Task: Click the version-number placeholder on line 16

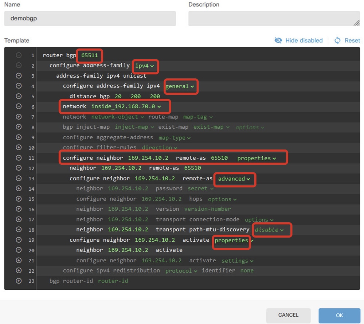Action: [208, 209]
